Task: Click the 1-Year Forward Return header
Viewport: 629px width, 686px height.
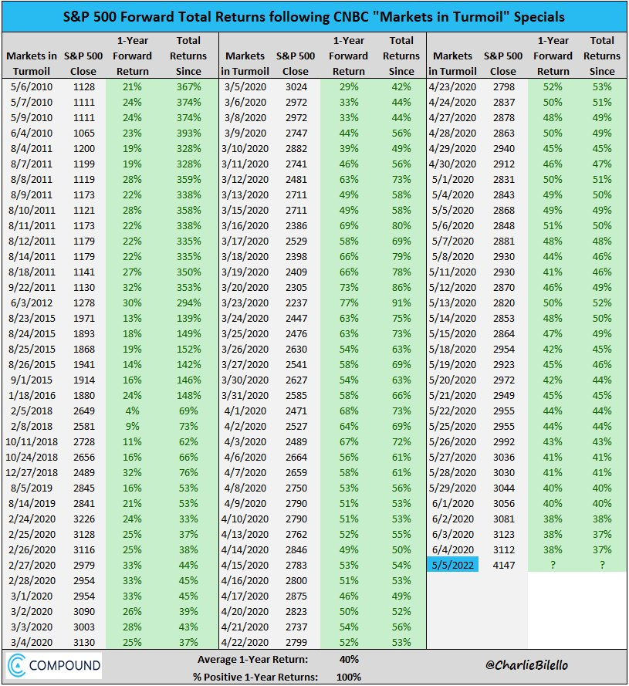Action: tap(132, 56)
